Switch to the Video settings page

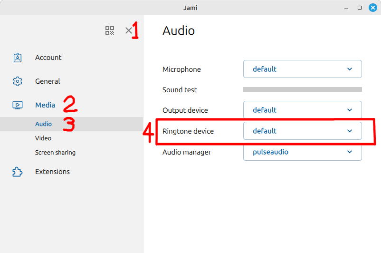43,138
